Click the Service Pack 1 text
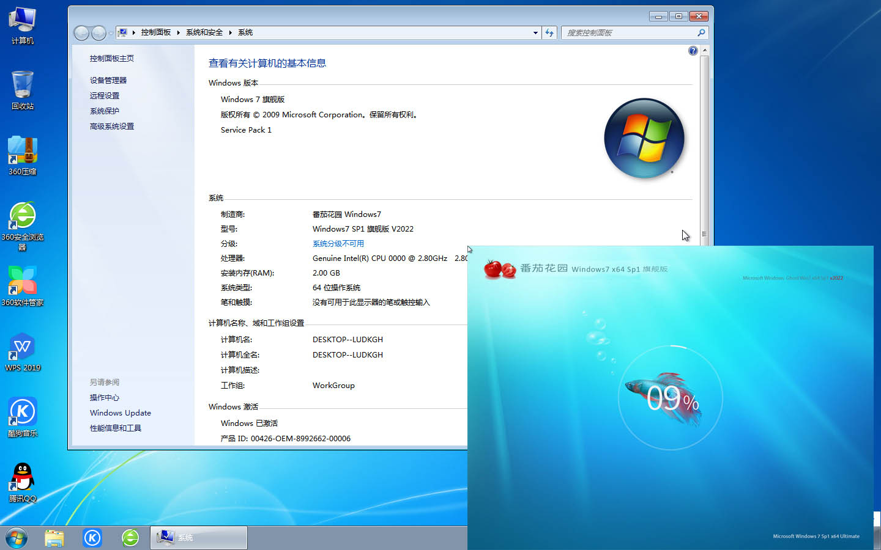881x550 pixels. (246, 130)
